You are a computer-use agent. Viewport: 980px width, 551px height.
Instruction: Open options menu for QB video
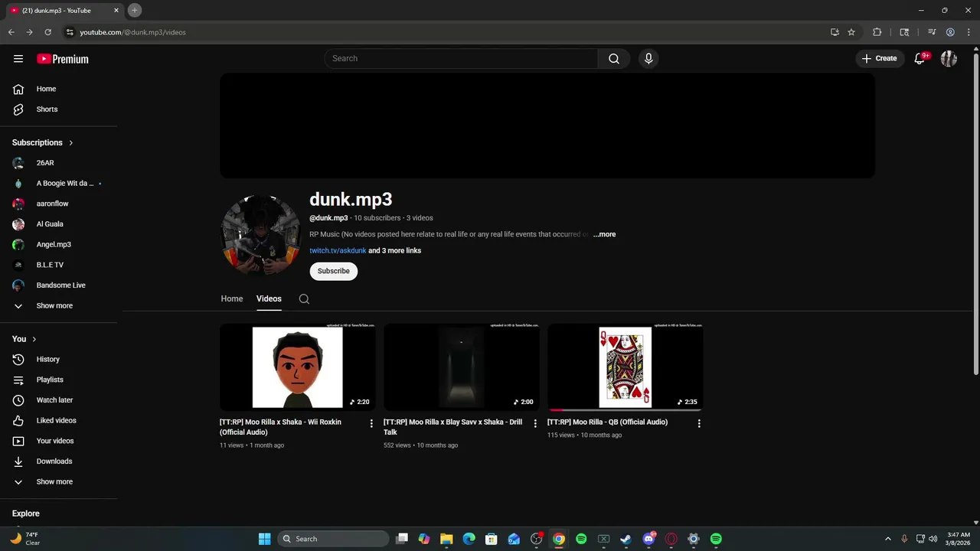pos(699,423)
